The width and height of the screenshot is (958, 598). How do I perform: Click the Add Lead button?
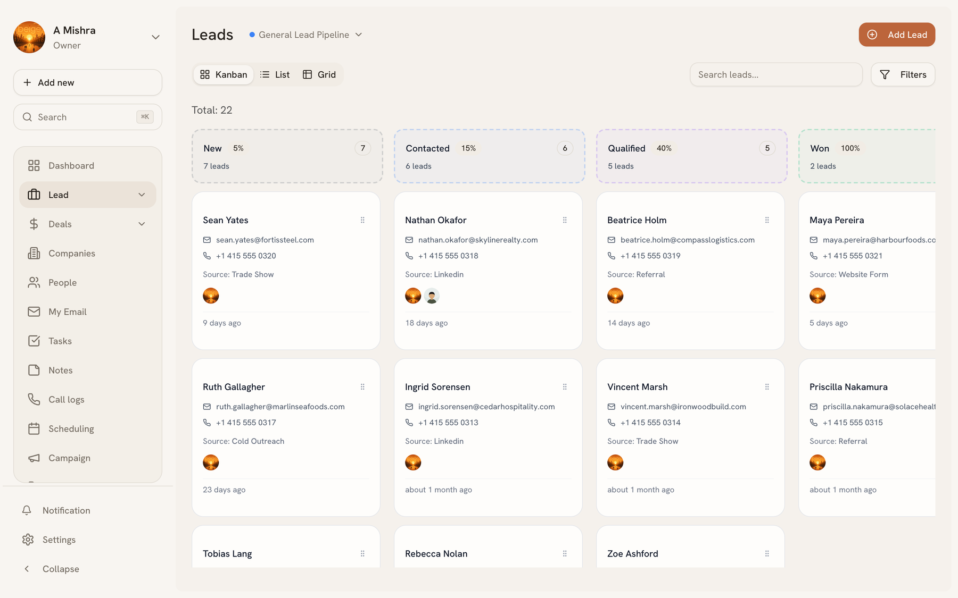897,35
